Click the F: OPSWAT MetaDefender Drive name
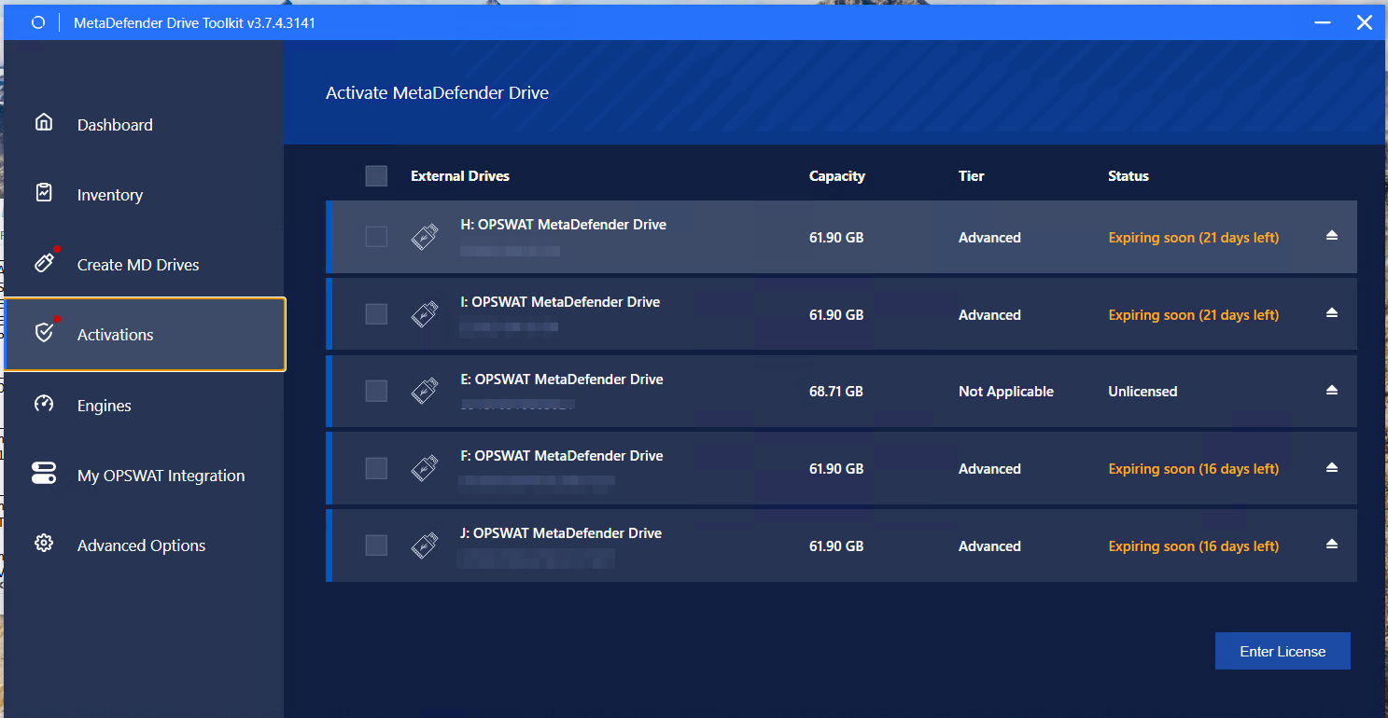 (562, 456)
